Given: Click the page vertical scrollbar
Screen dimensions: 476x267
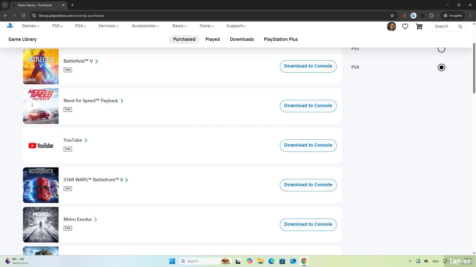Looking at the screenshot, I should [x=474, y=68].
